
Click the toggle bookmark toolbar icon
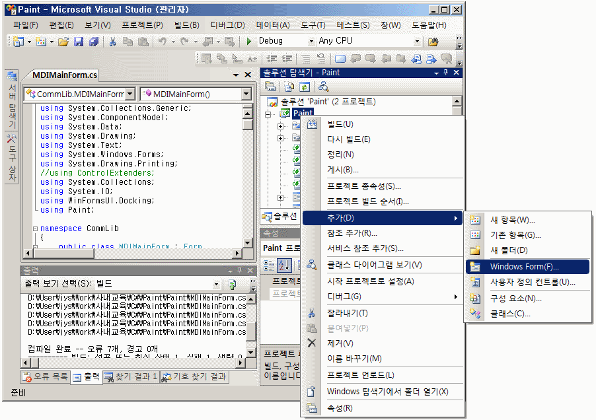340,59
